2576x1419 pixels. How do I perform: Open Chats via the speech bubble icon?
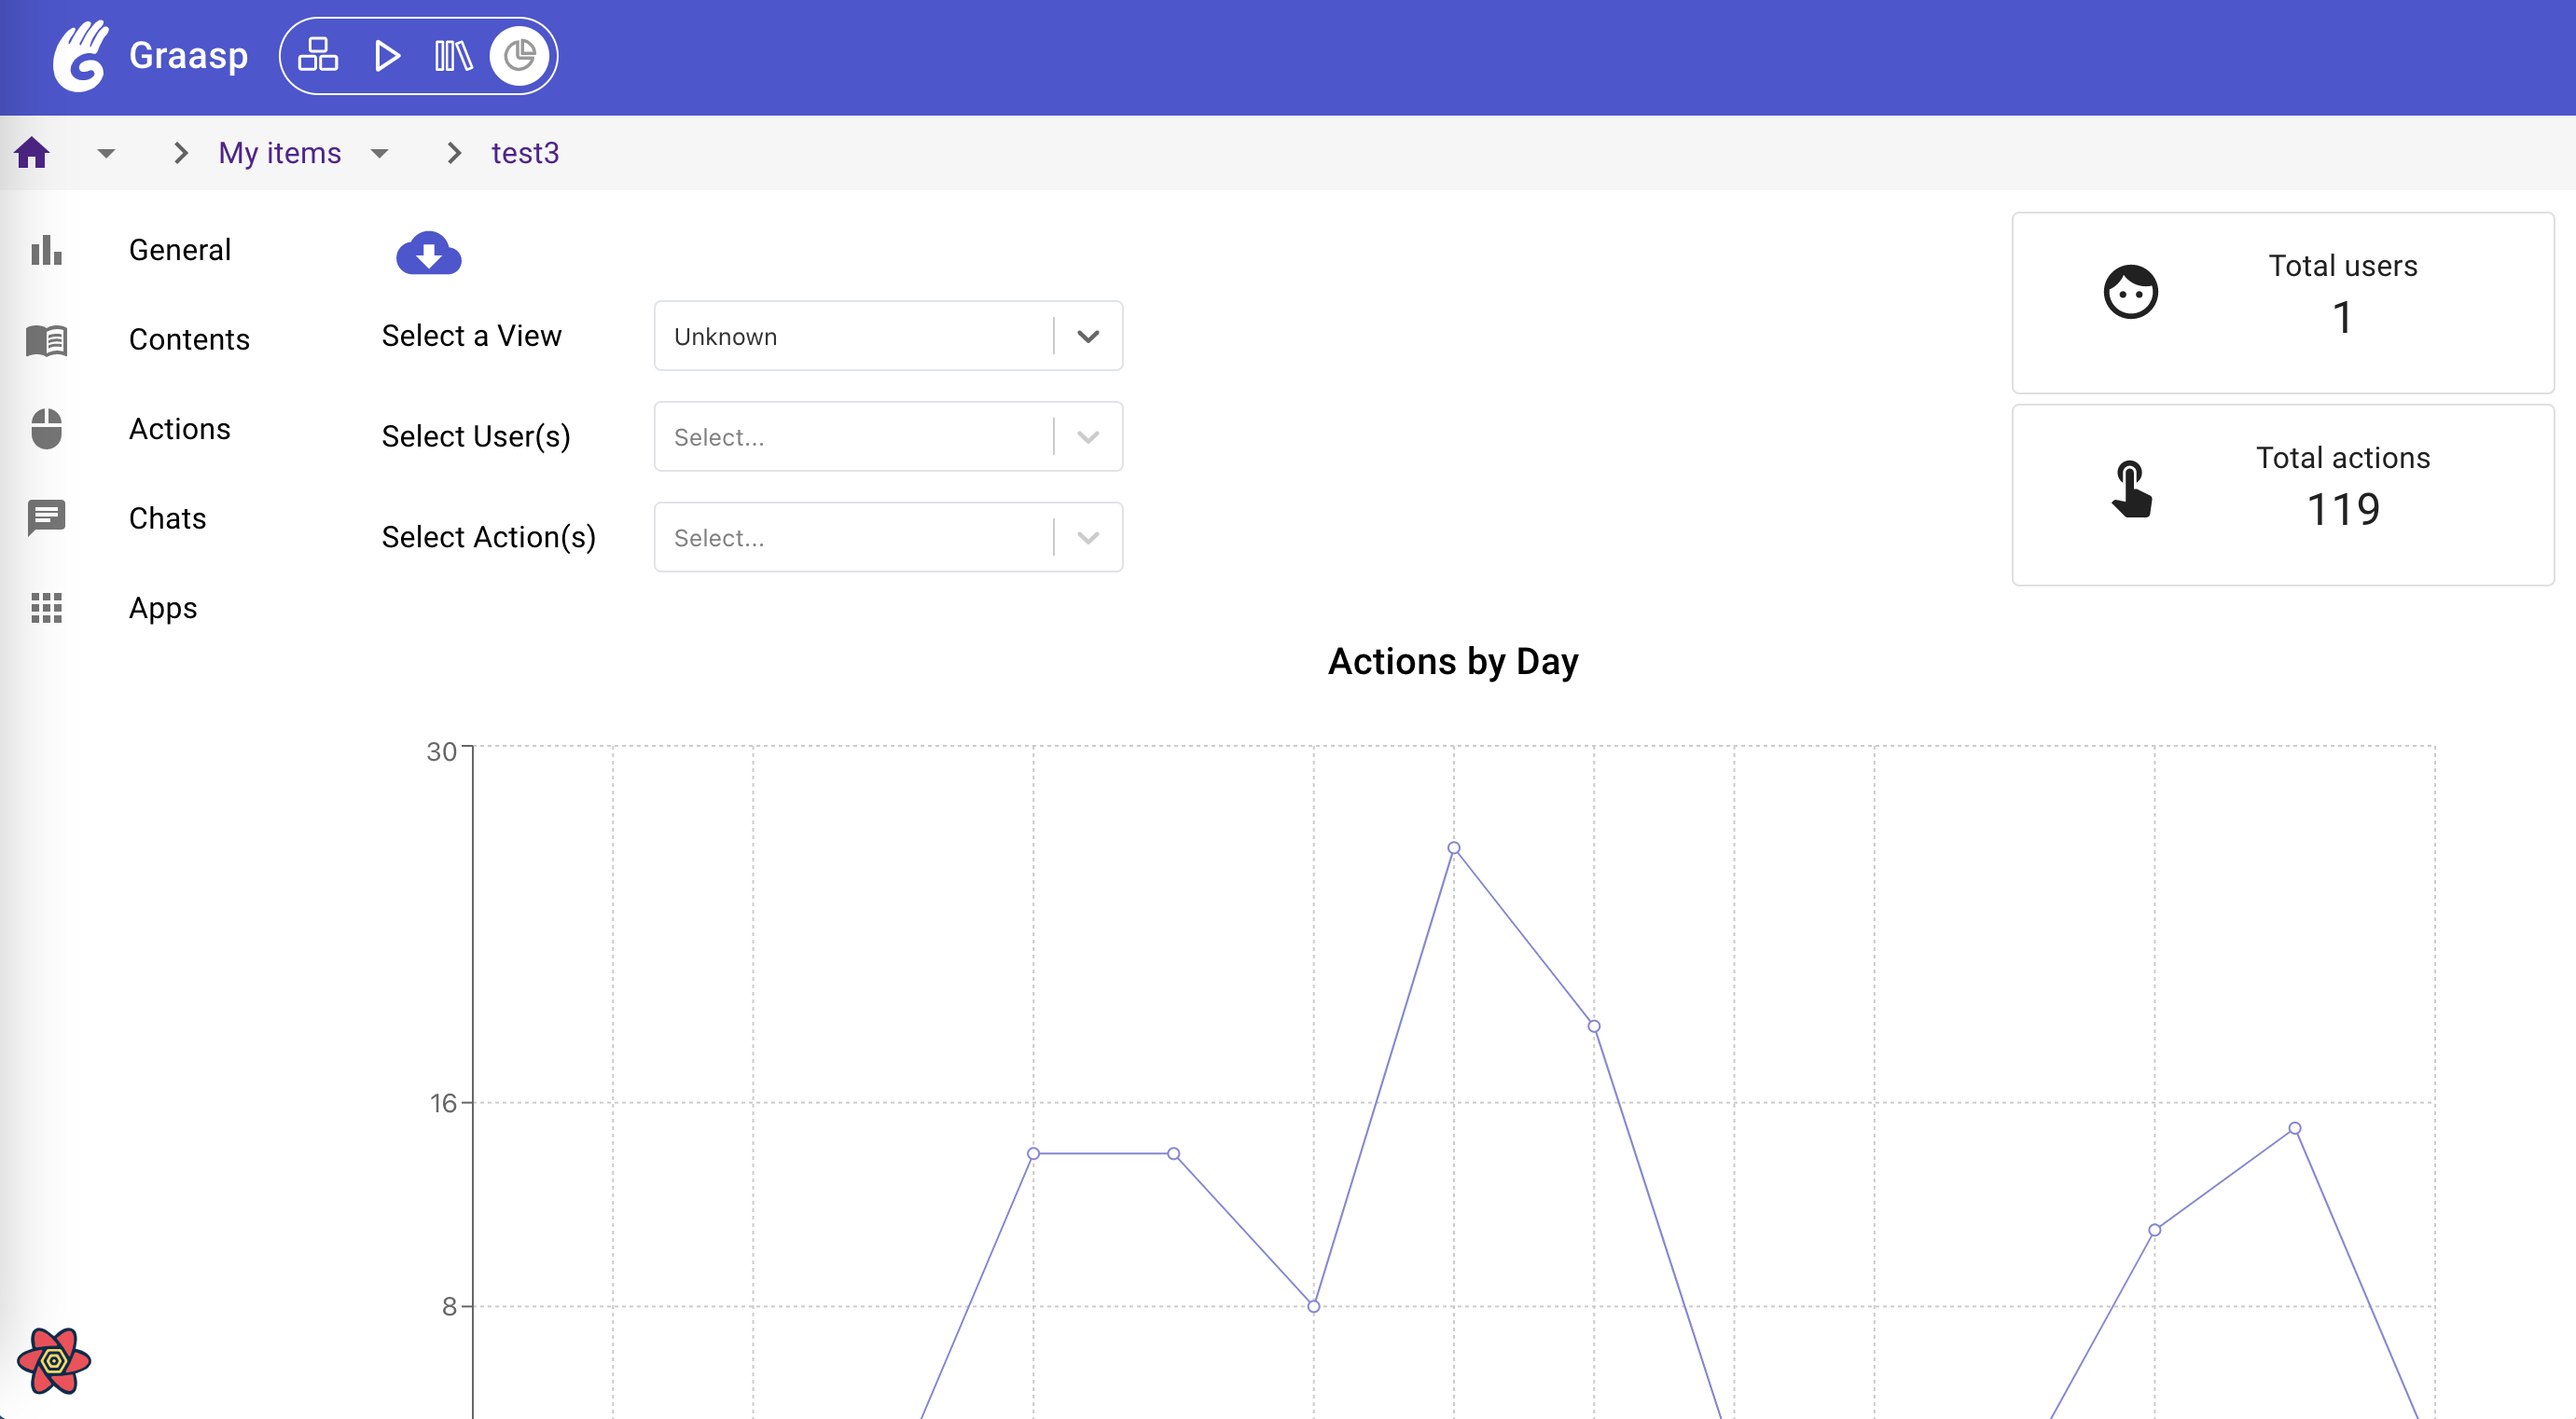point(46,517)
